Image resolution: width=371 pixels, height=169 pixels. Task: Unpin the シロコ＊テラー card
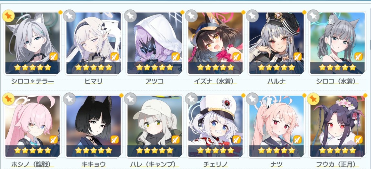[x=8, y=16]
